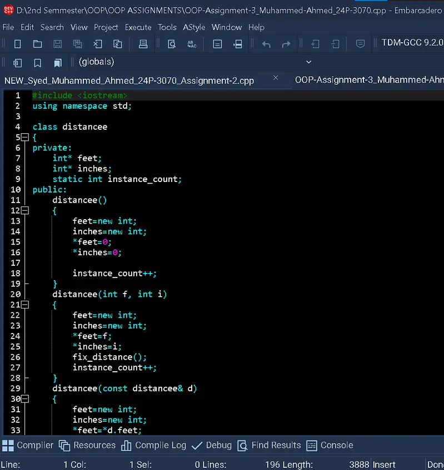Open the (globals) scope dropdown
This screenshot has height=470, width=444.
tap(309, 62)
